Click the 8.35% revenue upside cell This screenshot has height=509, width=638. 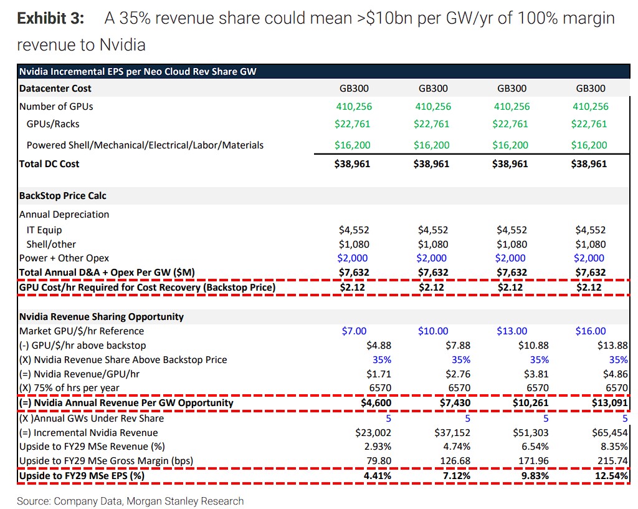(x=614, y=447)
